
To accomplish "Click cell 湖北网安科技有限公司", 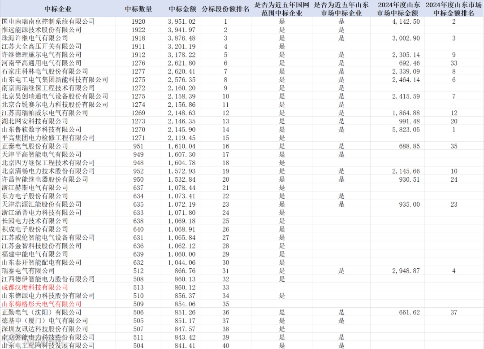I will [35, 121].
